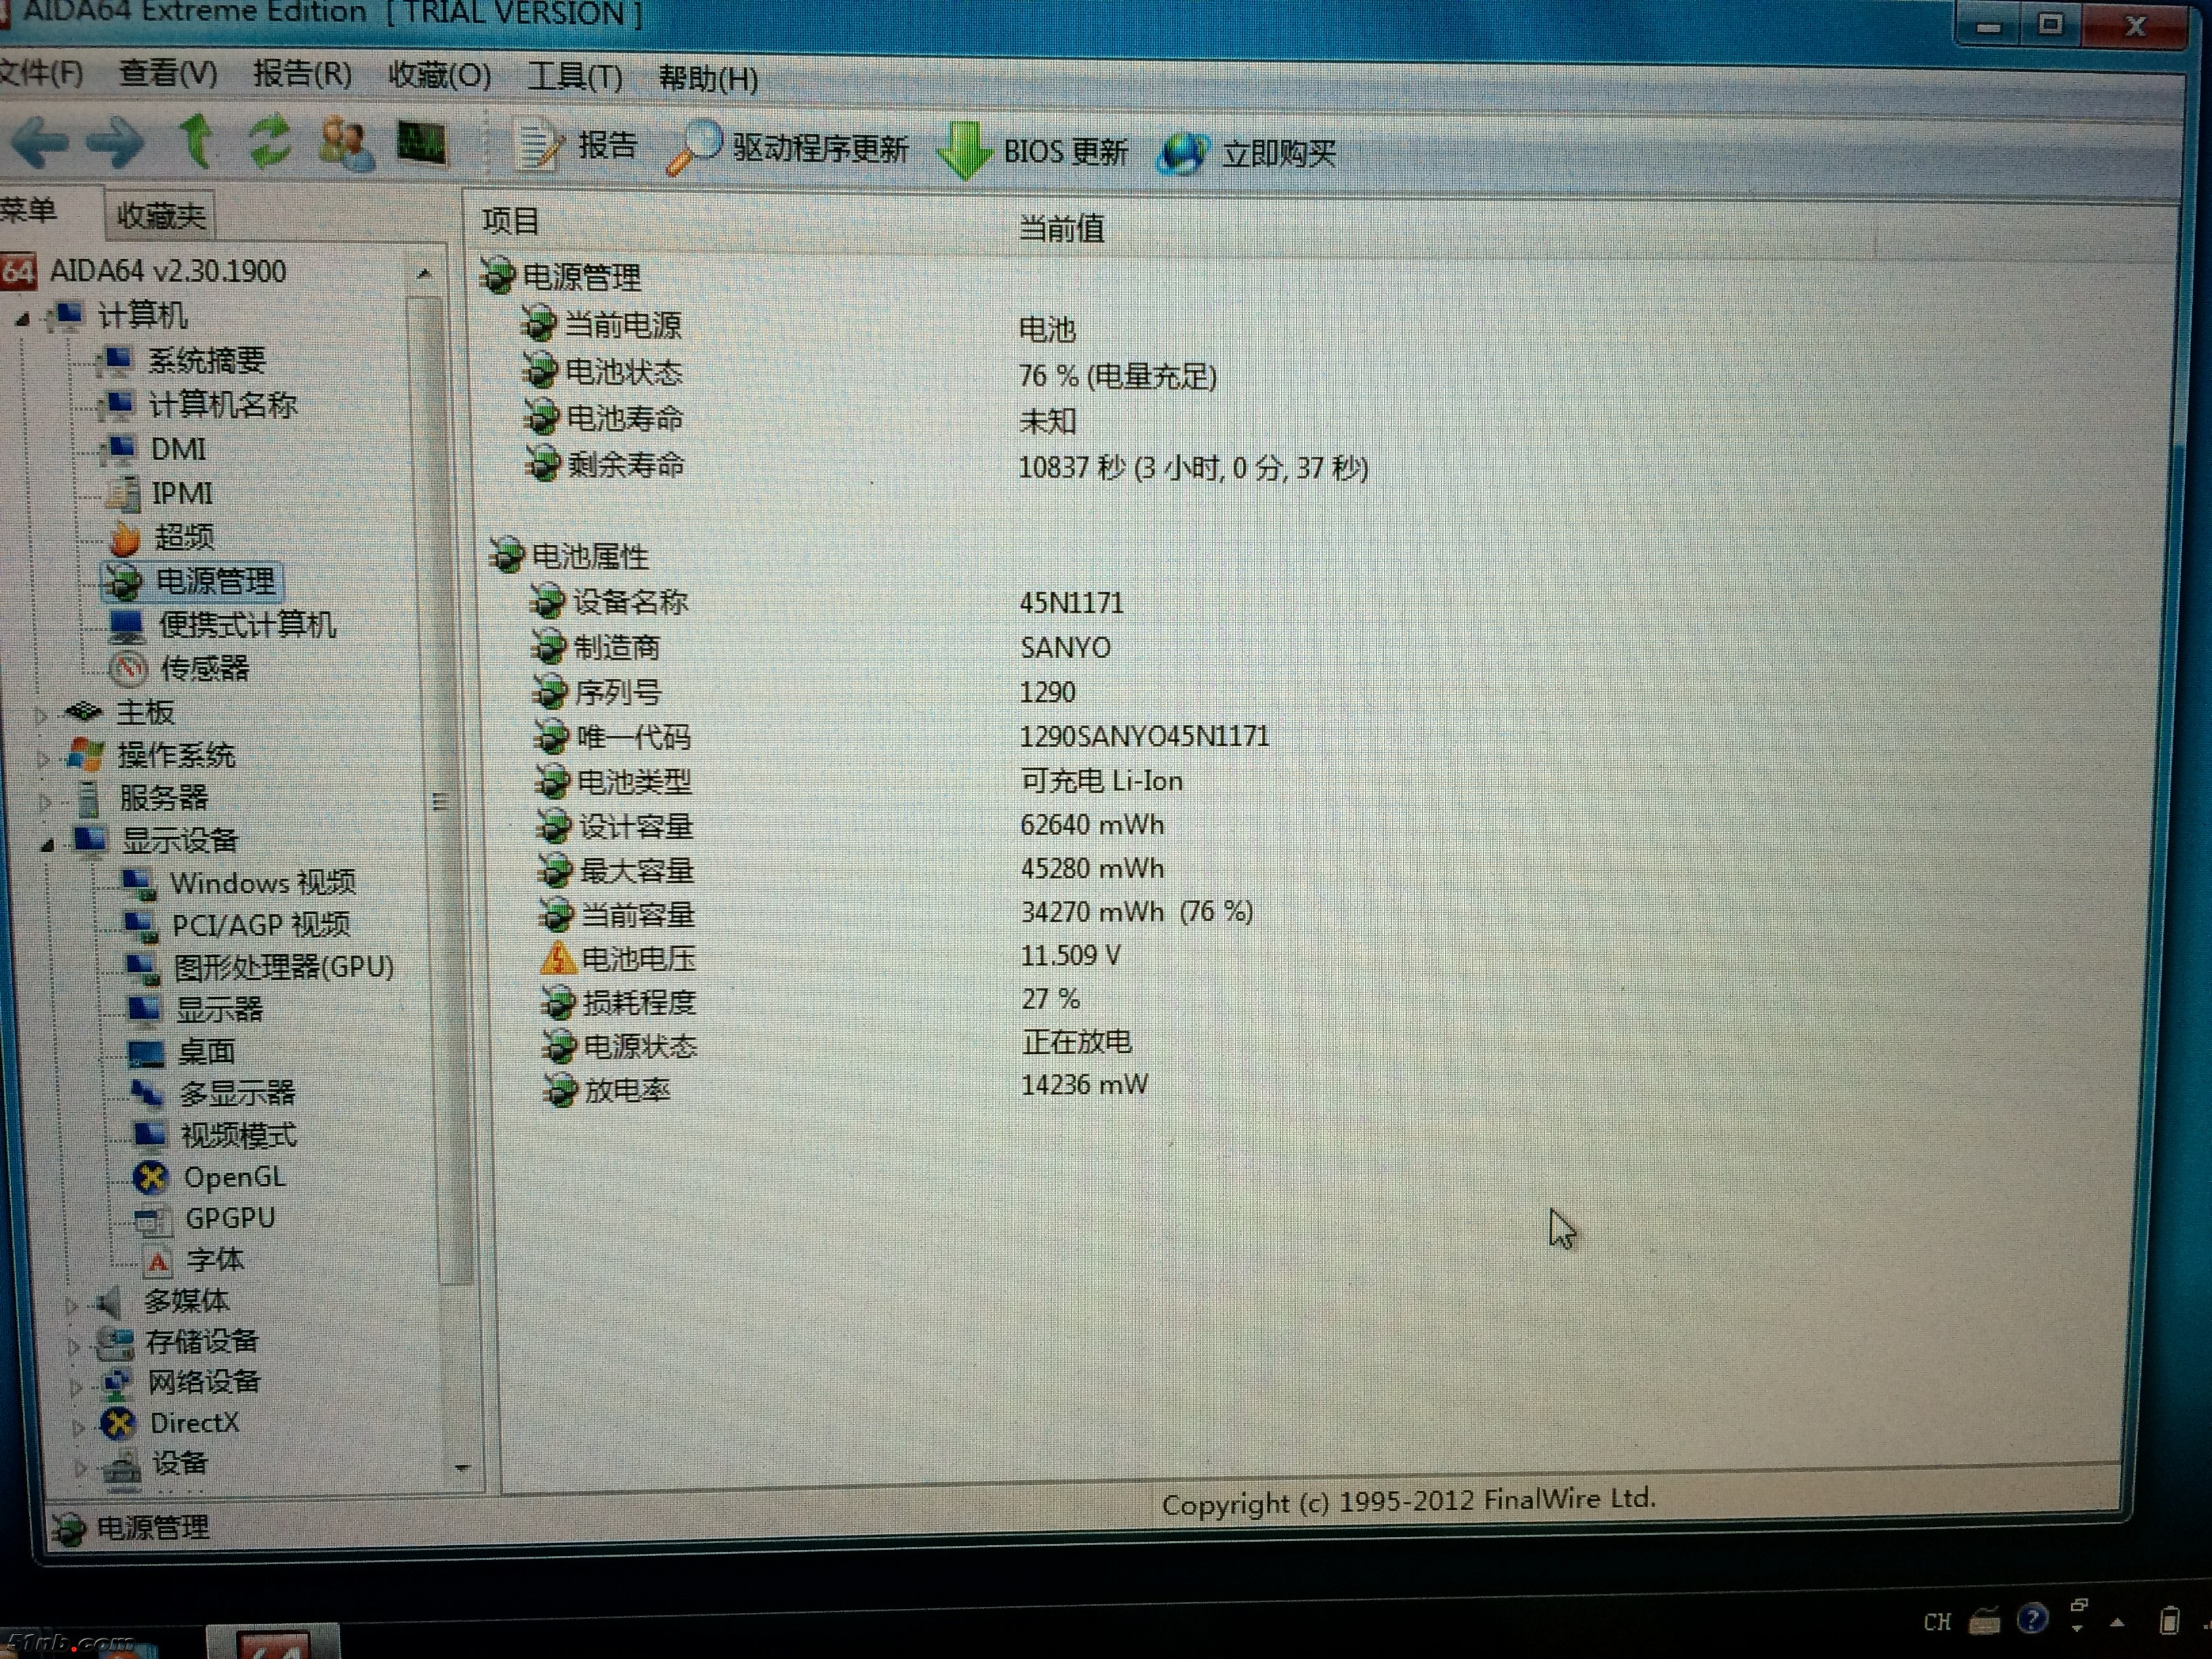Click AIDA64 v2.30.1900 root node

coord(167,271)
